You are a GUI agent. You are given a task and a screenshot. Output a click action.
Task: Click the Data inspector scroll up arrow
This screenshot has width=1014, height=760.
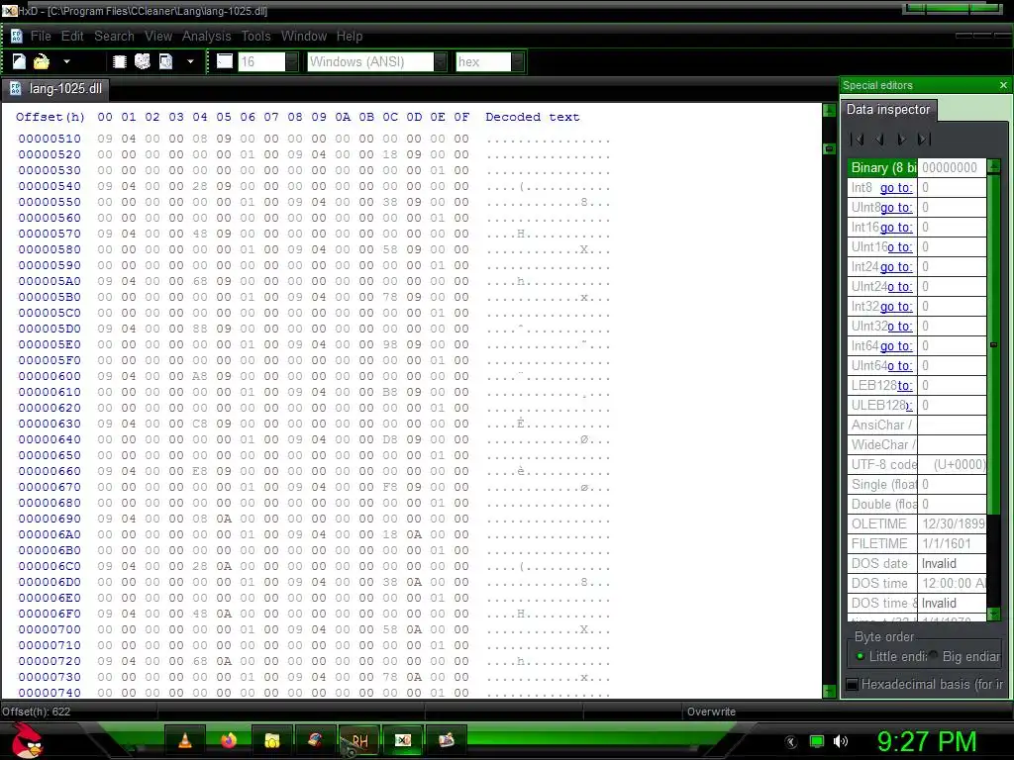pyautogui.click(x=994, y=165)
